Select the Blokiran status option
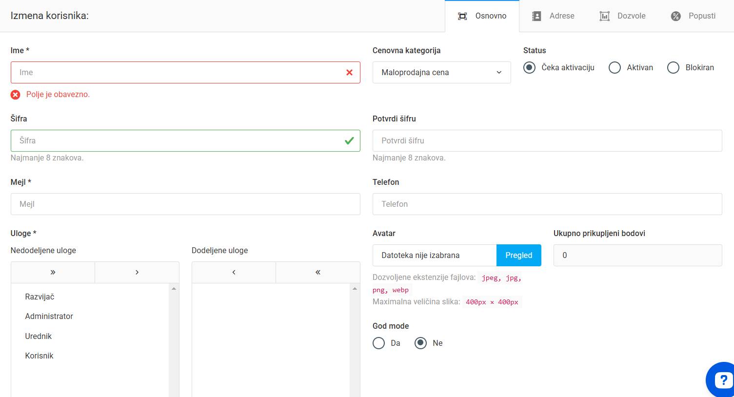734x397 pixels. coord(673,68)
